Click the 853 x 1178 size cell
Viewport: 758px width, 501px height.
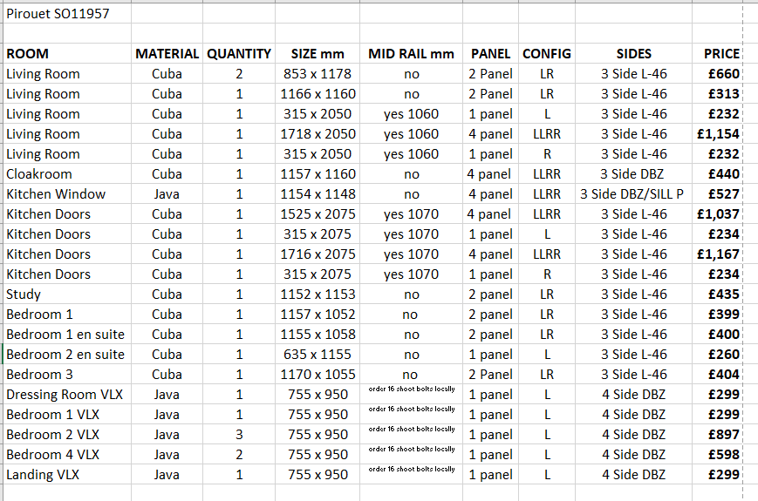coord(318,74)
